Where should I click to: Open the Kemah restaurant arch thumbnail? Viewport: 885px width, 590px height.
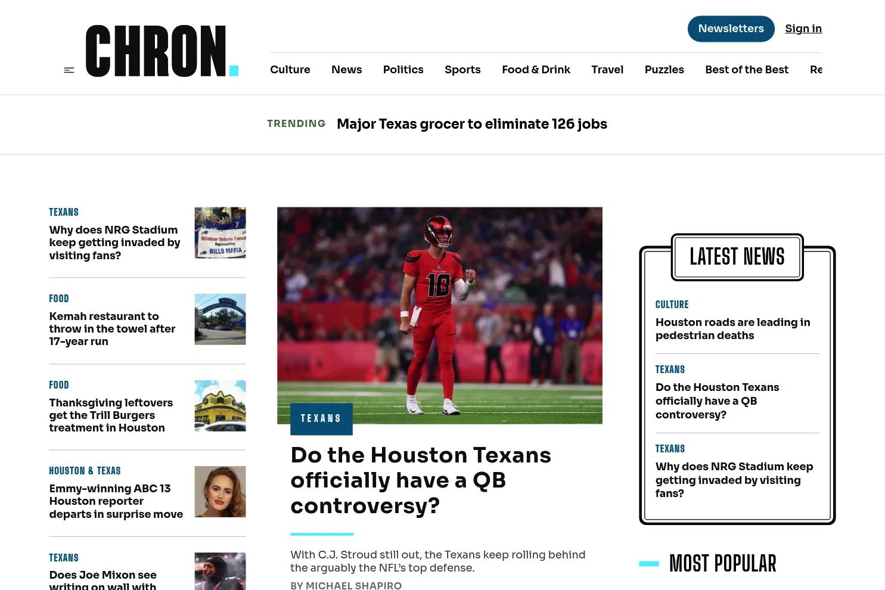pyautogui.click(x=220, y=319)
